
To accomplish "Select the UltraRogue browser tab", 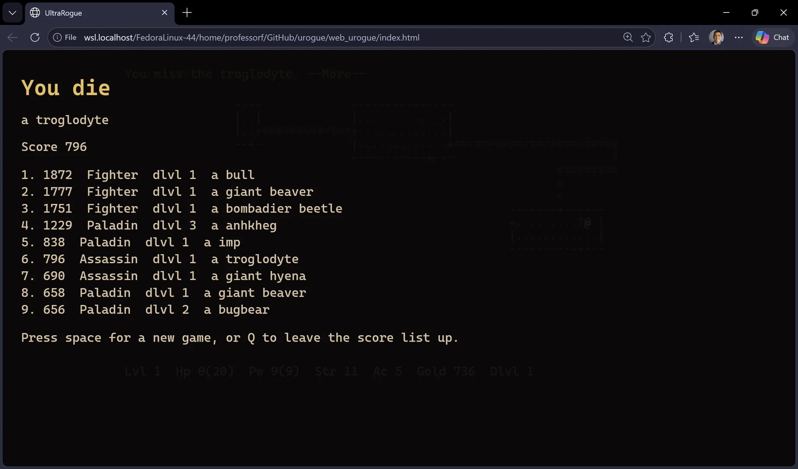I will coord(99,13).
